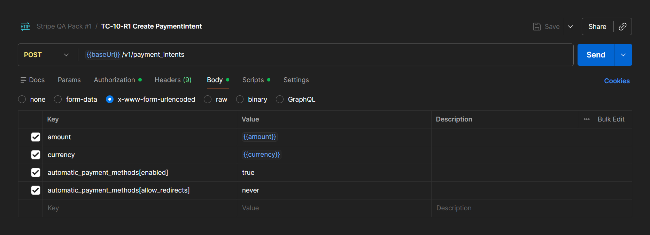Screen dimensions: 650x235
Task: Select the raw body type
Action: pos(208,100)
